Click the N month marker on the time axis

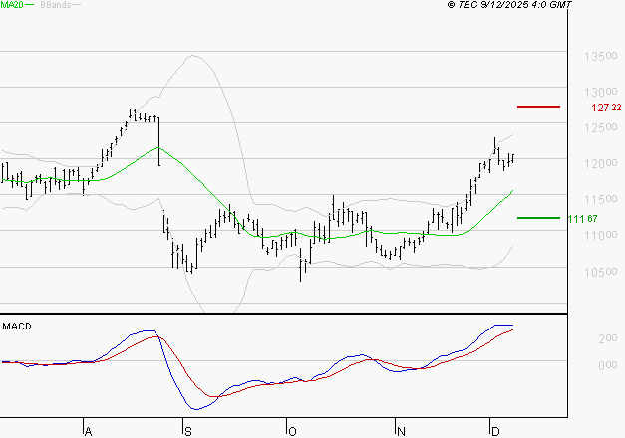click(401, 432)
